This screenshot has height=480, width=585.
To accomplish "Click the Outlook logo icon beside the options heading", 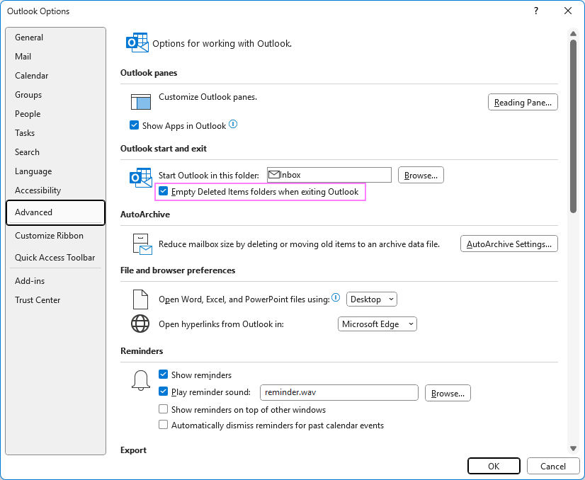I will tap(137, 42).
